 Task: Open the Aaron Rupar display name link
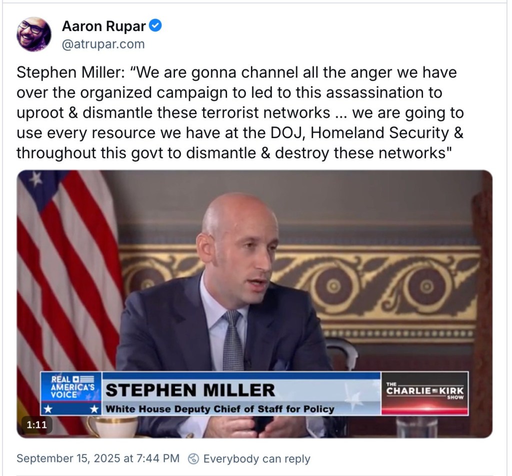tap(104, 26)
